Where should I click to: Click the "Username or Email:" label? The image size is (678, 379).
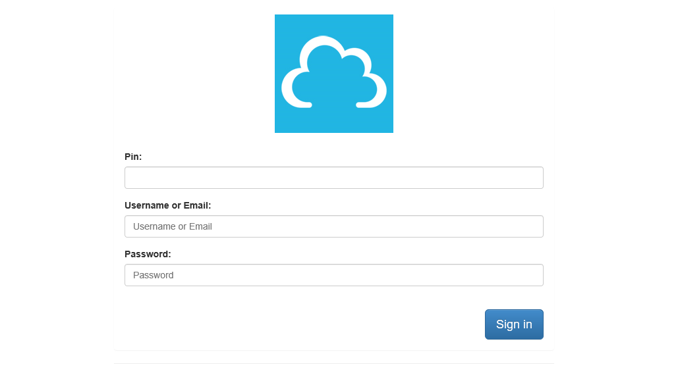[167, 205]
